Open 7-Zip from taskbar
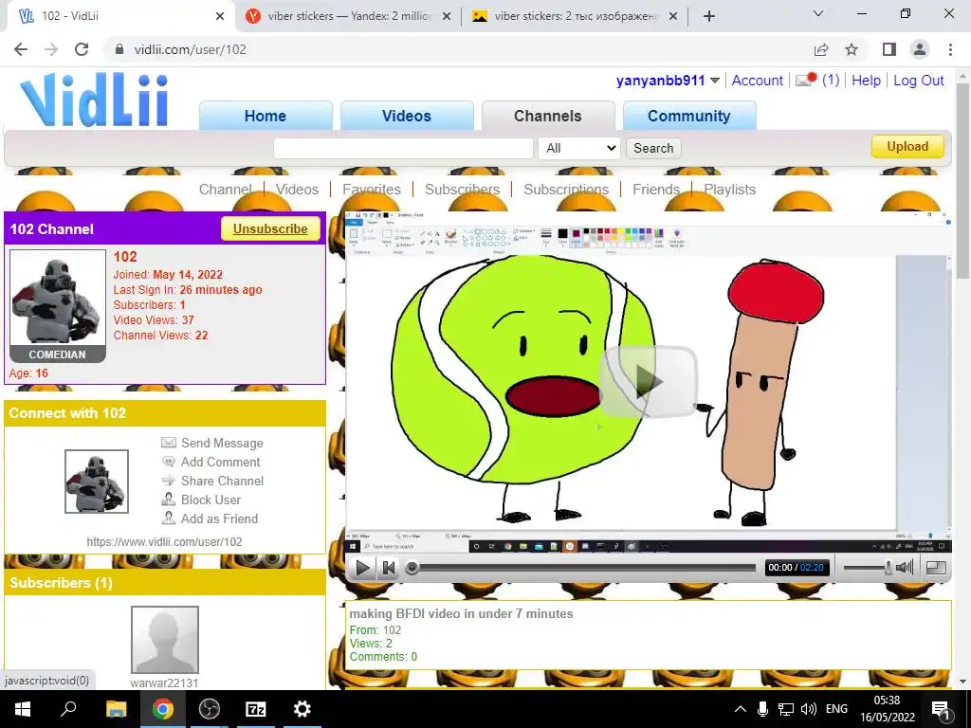Screen dimensions: 971x728 [x=256, y=709]
